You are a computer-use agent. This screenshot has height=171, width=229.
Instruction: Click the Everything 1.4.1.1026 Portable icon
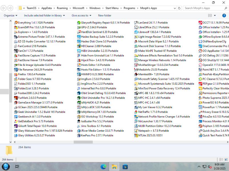coord(16,23)
